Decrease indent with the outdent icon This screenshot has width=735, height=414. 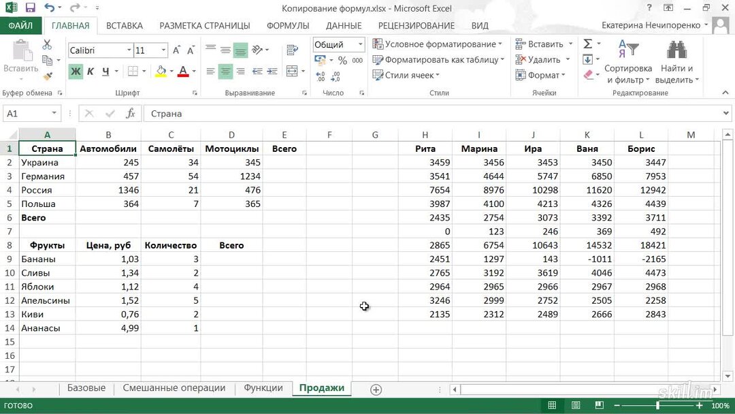coord(257,71)
